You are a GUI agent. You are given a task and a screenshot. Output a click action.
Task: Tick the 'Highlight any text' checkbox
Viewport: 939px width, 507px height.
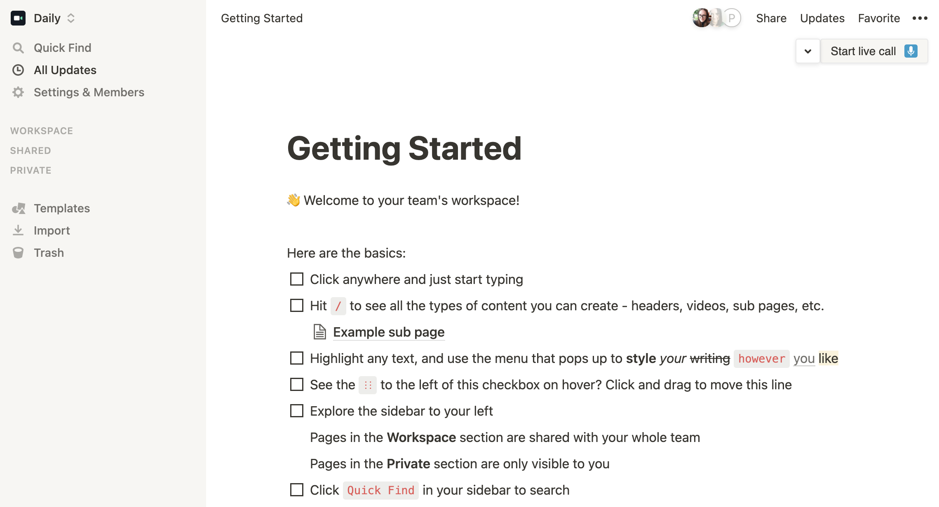pos(297,358)
